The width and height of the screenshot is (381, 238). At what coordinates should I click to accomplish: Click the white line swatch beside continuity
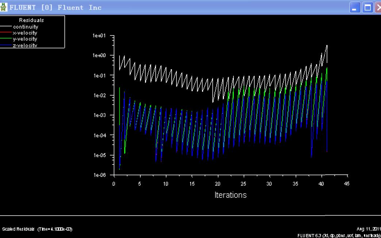click(6, 27)
